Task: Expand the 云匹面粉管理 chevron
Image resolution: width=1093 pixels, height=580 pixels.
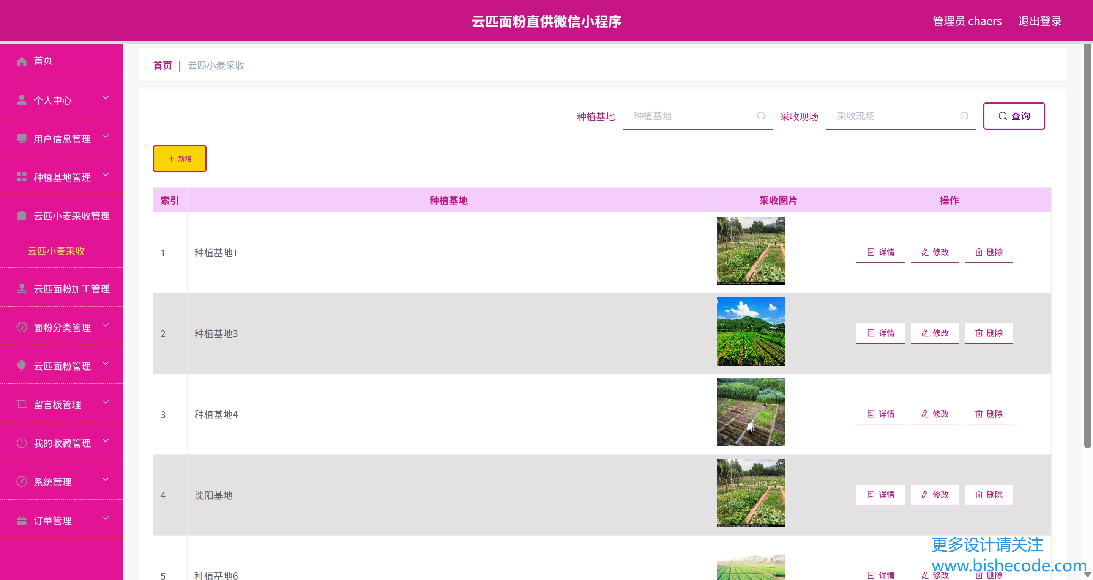Action: (106, 363)
